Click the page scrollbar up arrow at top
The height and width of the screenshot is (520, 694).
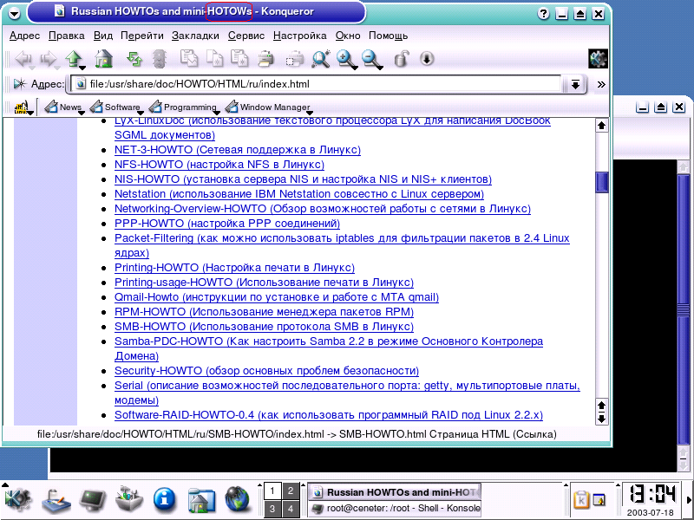click(601, 126)
